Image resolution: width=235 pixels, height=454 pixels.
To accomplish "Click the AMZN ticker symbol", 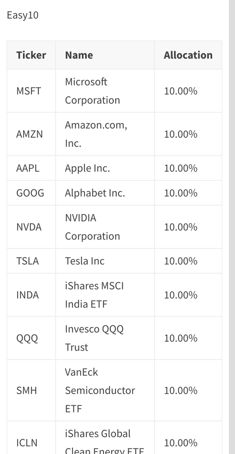I will [29, 134].
